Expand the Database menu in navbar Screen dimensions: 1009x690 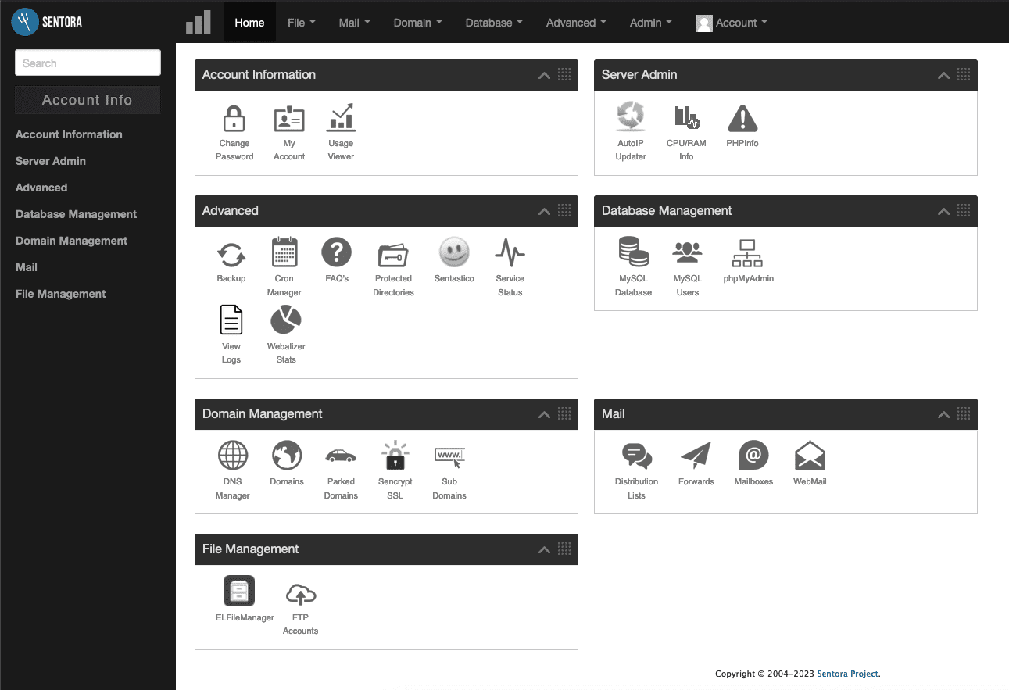[x=493, y=23]
